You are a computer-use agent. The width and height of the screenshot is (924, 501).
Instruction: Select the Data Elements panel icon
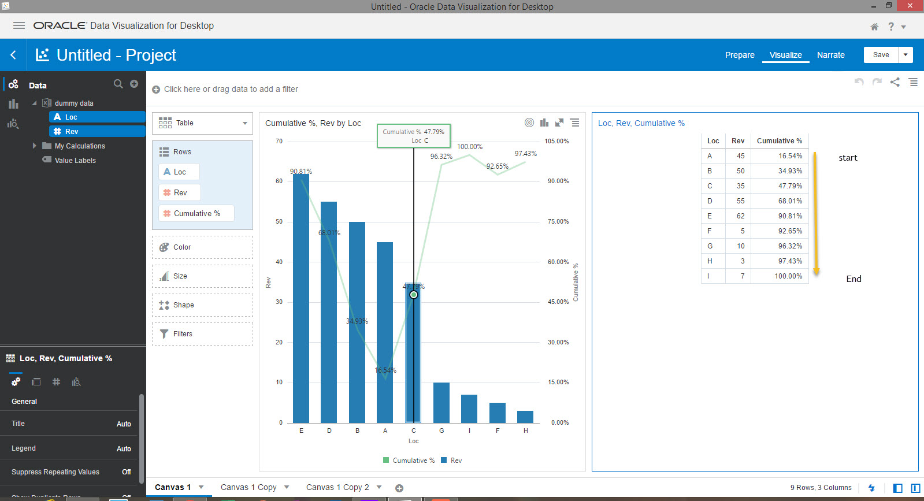point(13,84)
